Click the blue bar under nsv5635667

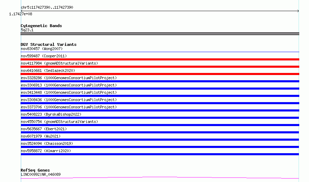pyautogui.click(x=160, y=132)
